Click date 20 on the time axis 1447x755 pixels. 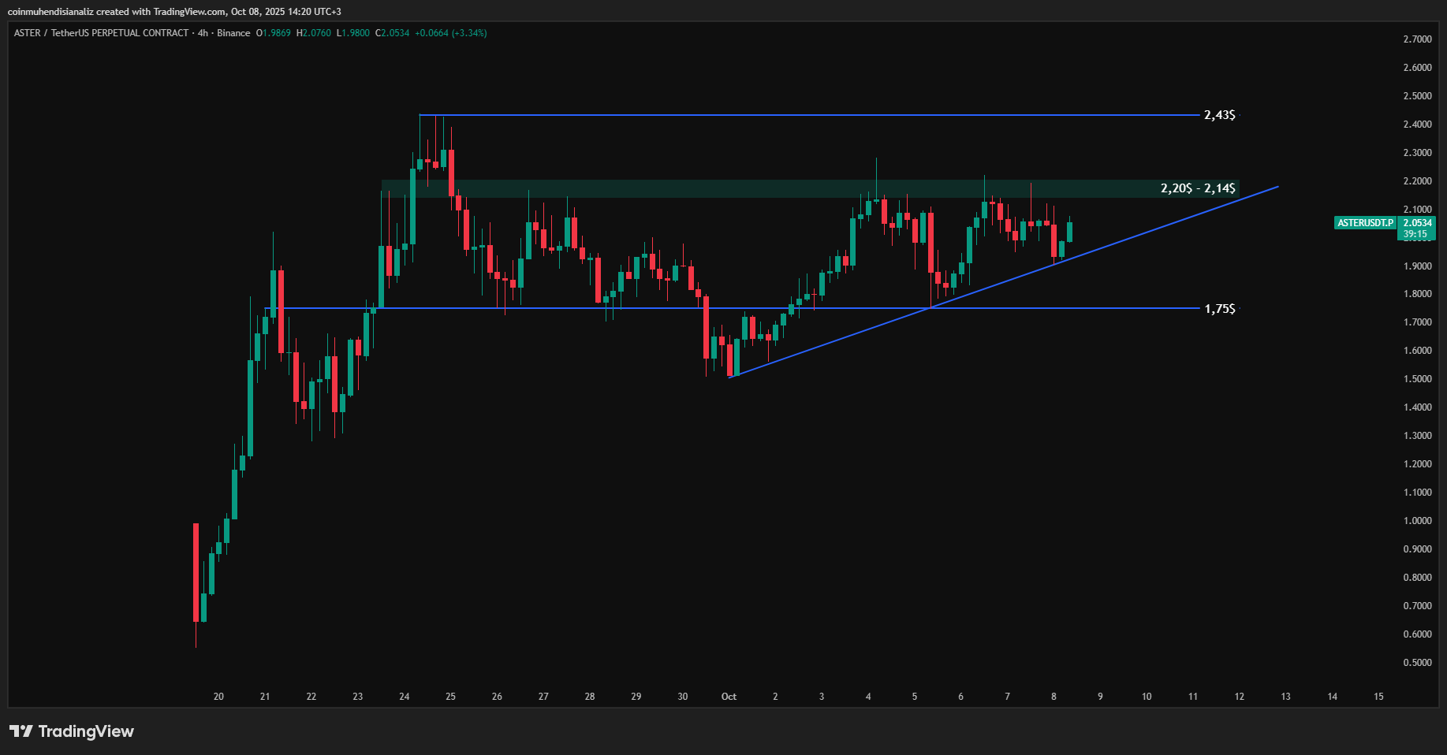pos(218,697)
